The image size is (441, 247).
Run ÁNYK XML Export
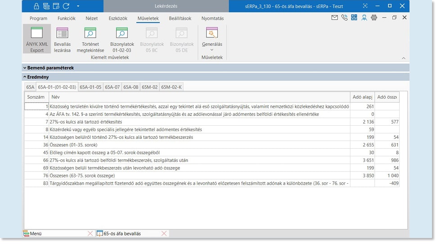[x=37, y=39]
